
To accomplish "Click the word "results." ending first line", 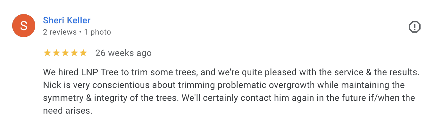I will (404, 72).
